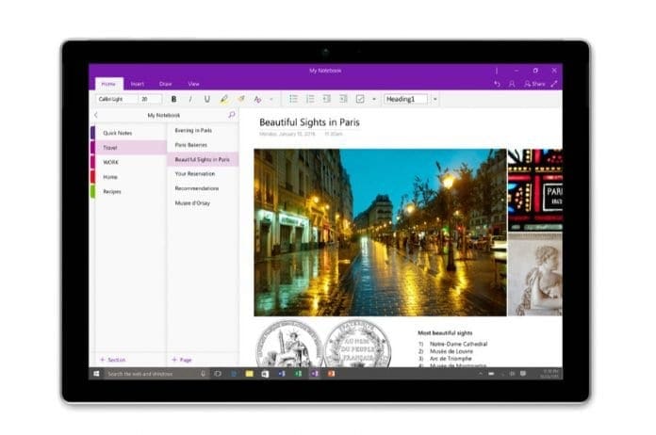
Task: Select the stained glass image
Action: tap(535, 189)
